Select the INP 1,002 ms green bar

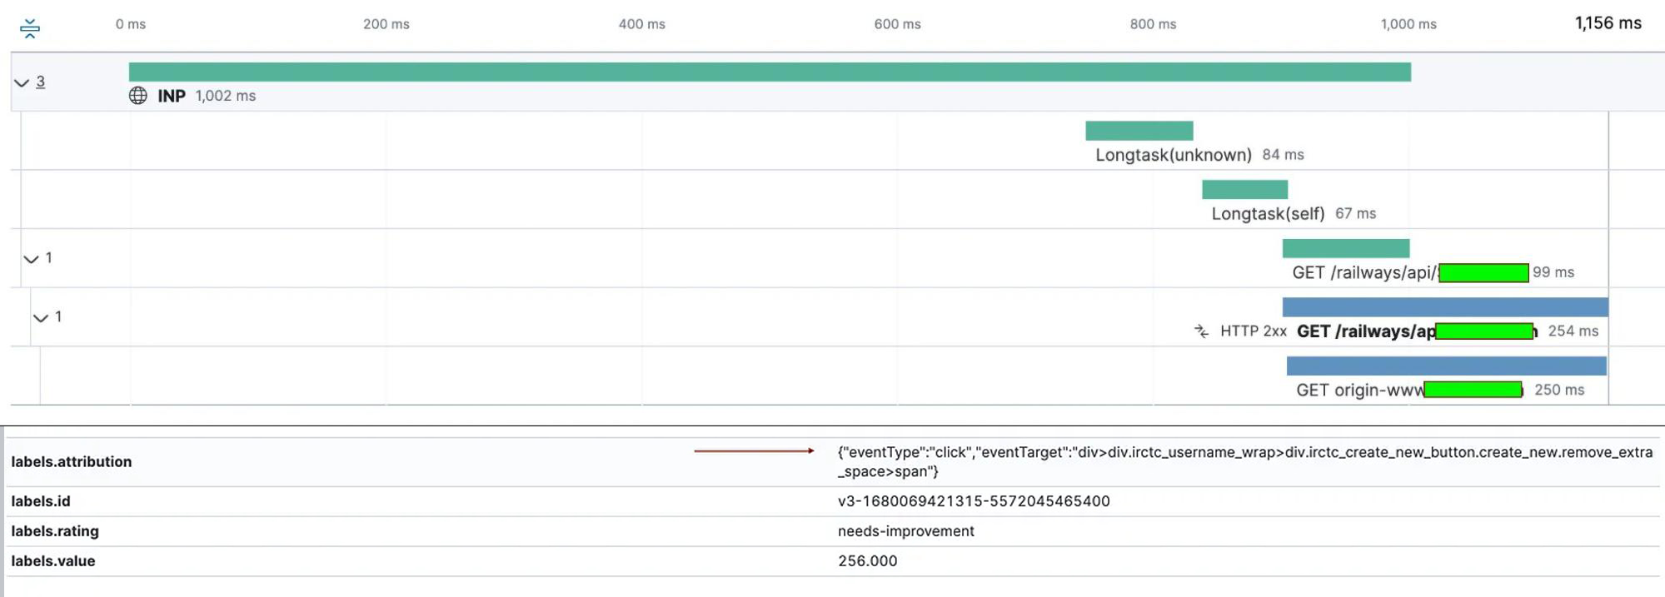pos(769,72)
